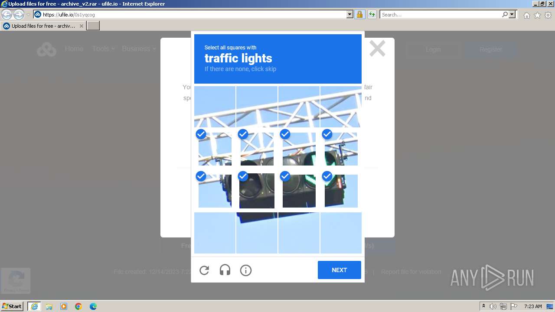Open a new blank tab
This screenshot has height=312, width=555.
pyautogui.click(x=93, y=26)
